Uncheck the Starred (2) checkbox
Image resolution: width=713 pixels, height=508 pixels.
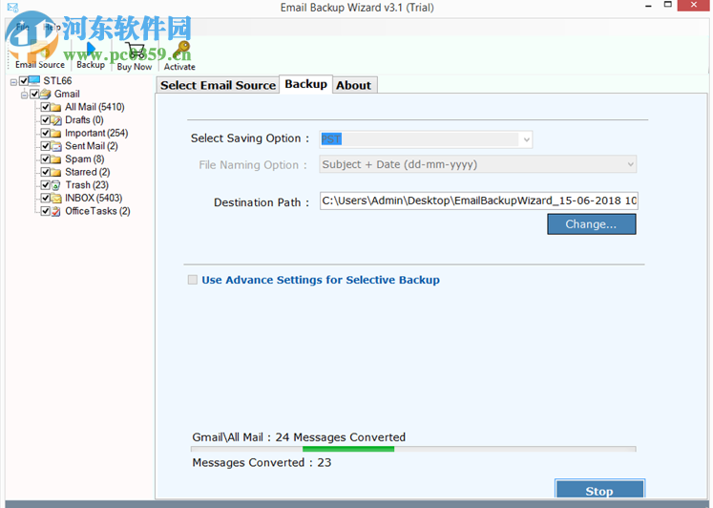coord(46,173)
